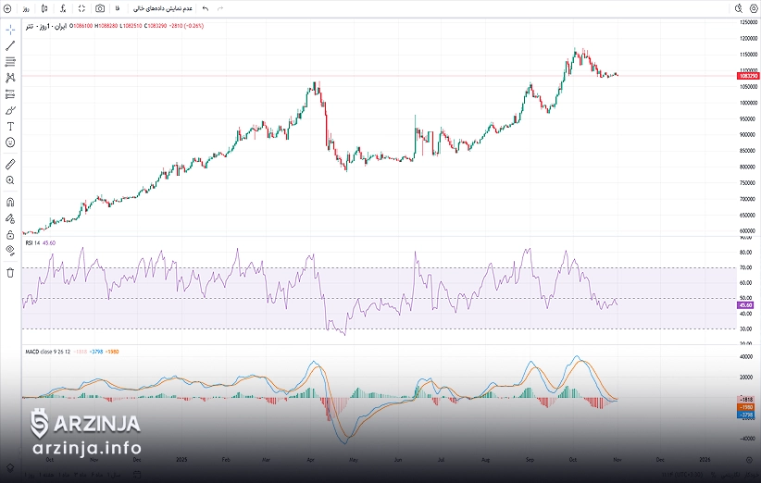761x483 pixels.
Task: Open the emoji icons tool
Action: pyautogui.click(x=10, y=142)
